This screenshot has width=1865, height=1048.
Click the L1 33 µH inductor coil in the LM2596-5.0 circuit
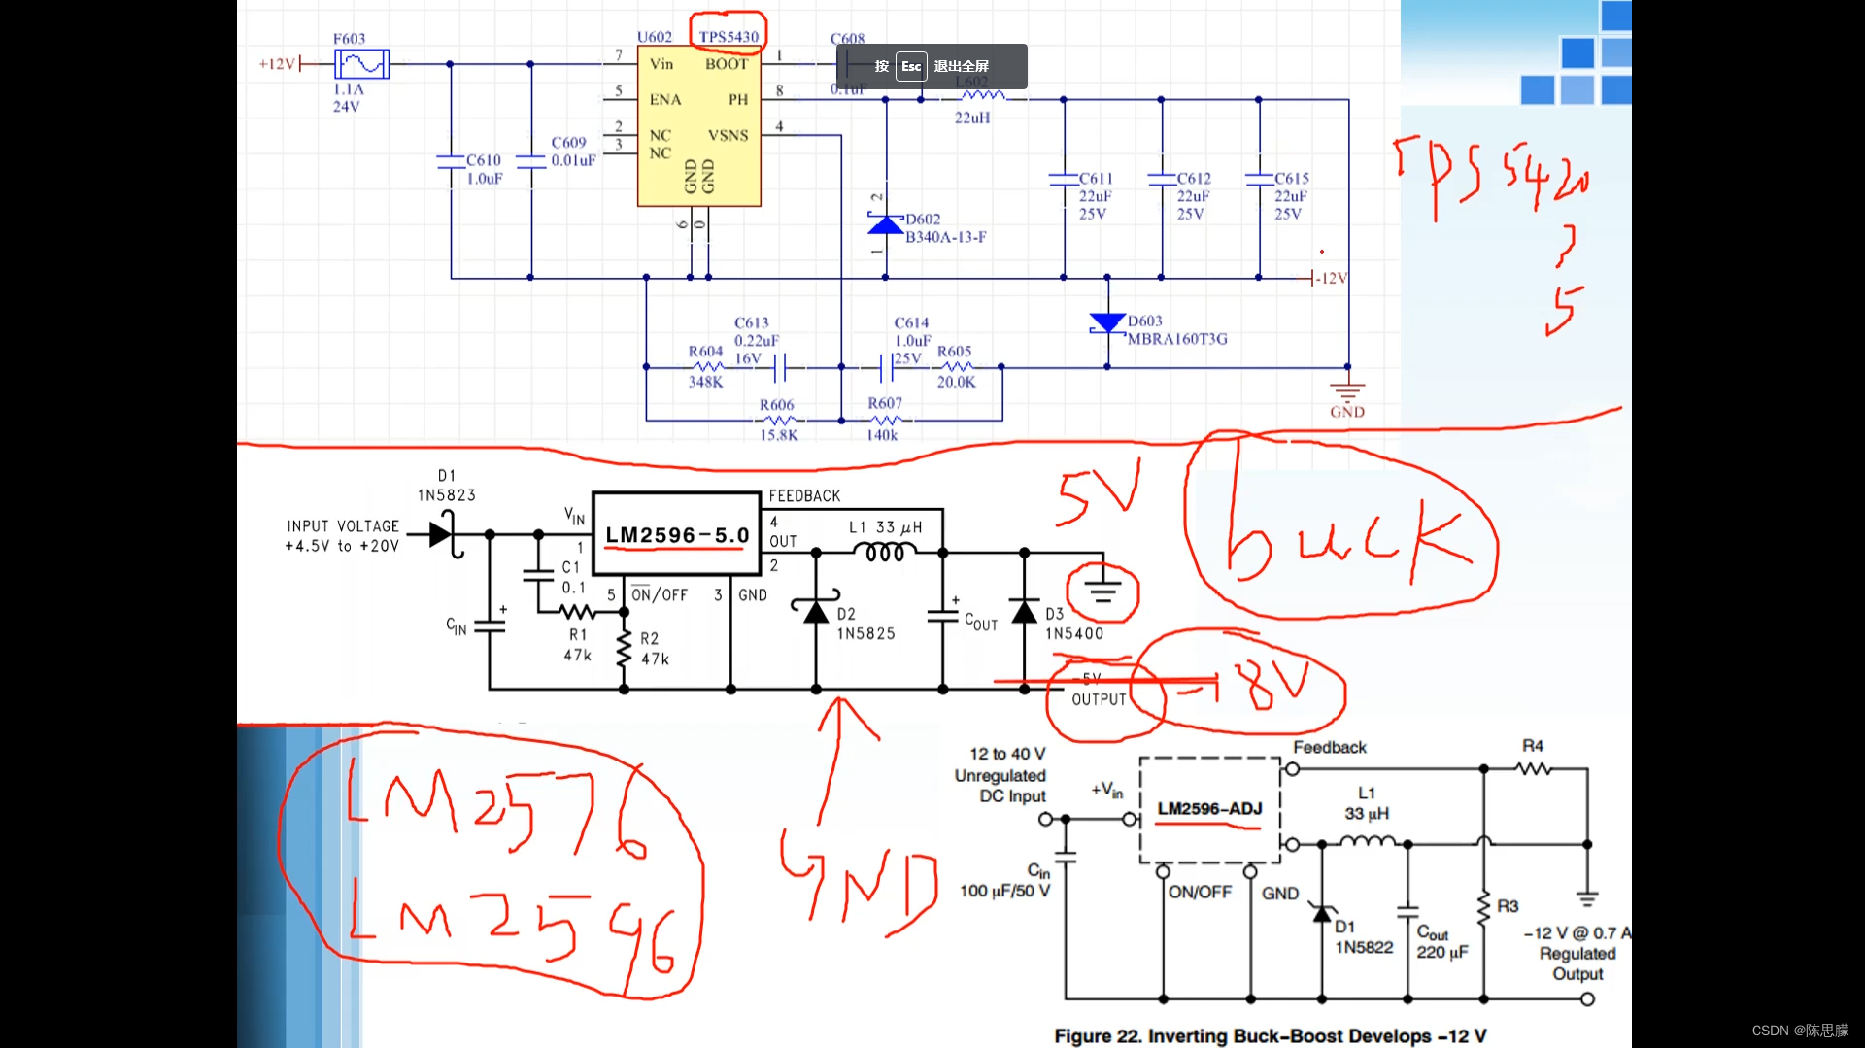coord(885,552)
